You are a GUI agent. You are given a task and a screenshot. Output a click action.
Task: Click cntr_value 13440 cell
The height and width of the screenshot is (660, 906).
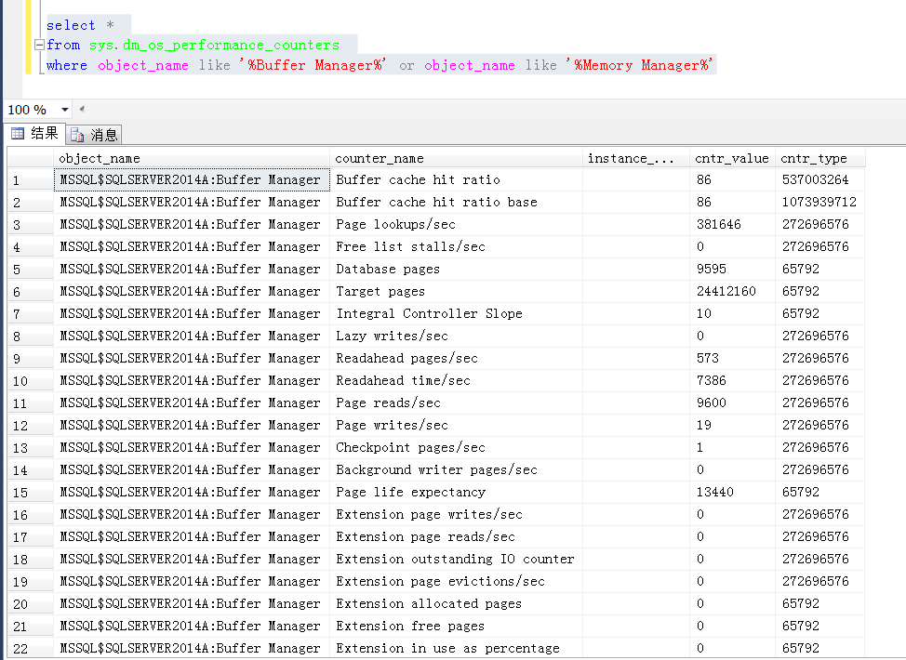[733, 493]
